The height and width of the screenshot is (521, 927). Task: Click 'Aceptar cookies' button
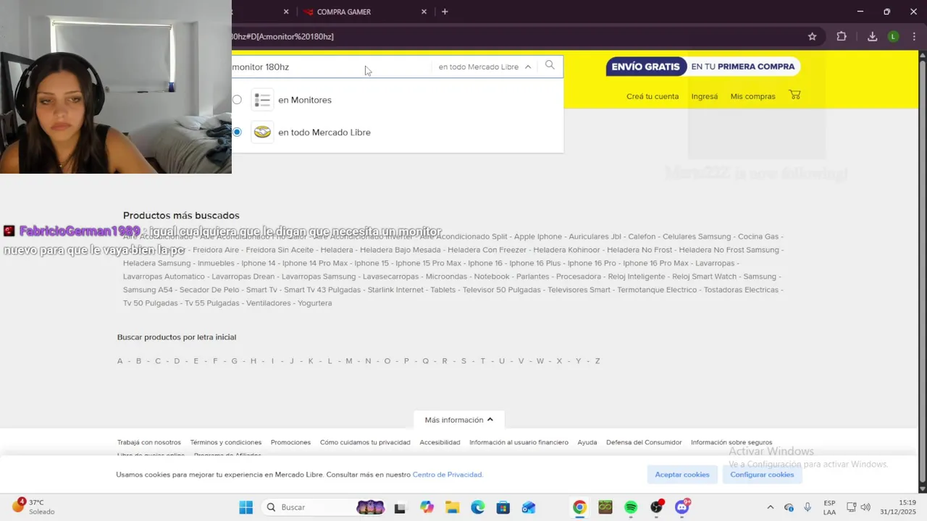[x=682, y=475]
